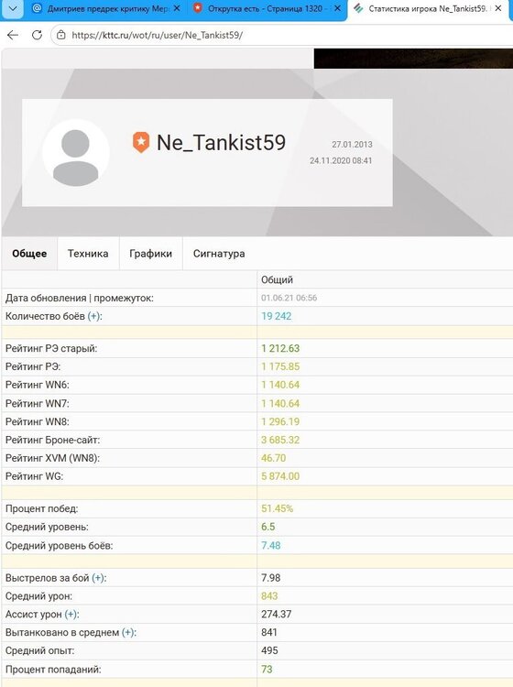Open the tab list chevron button

[13, 8]
